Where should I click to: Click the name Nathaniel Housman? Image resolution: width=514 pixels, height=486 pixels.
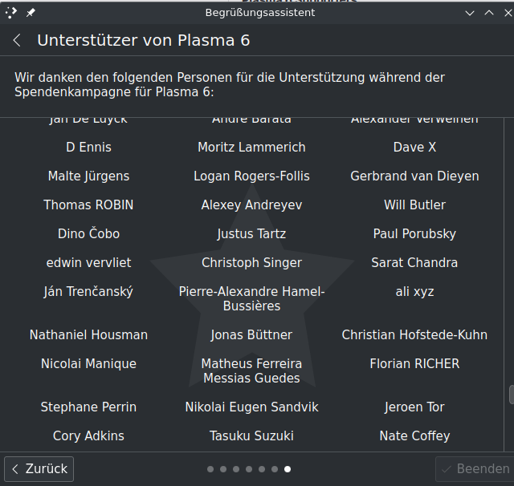(x=88, y=335)
